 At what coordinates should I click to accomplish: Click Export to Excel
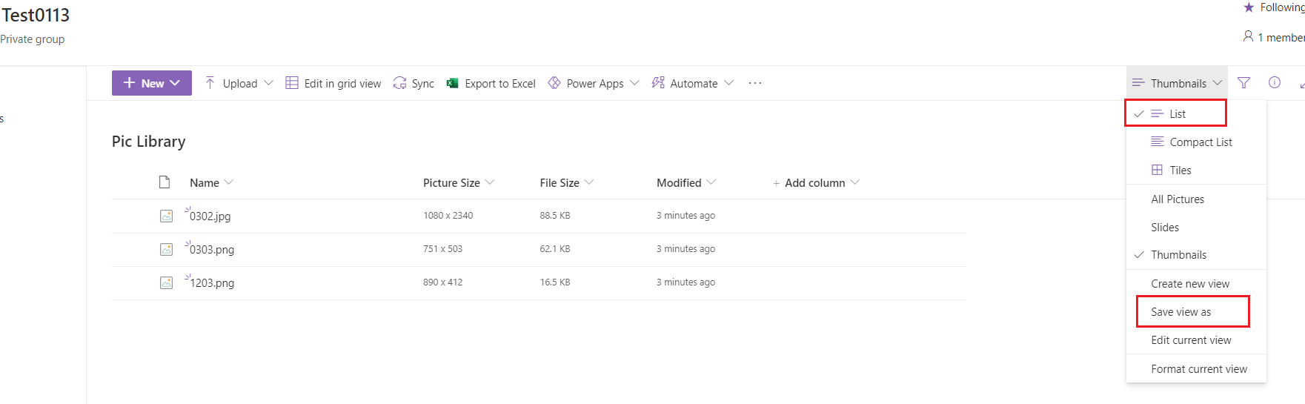tap(491, 83)
